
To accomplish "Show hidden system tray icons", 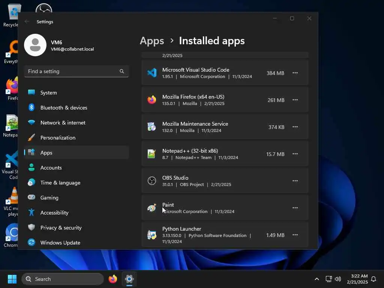I will (316, 279).
